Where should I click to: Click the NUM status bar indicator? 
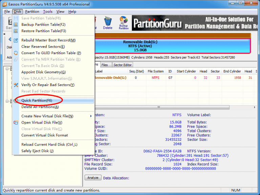[236, 190]
